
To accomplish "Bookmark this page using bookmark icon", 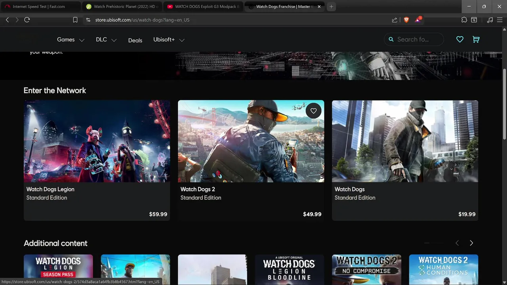I will coord(75,20).
